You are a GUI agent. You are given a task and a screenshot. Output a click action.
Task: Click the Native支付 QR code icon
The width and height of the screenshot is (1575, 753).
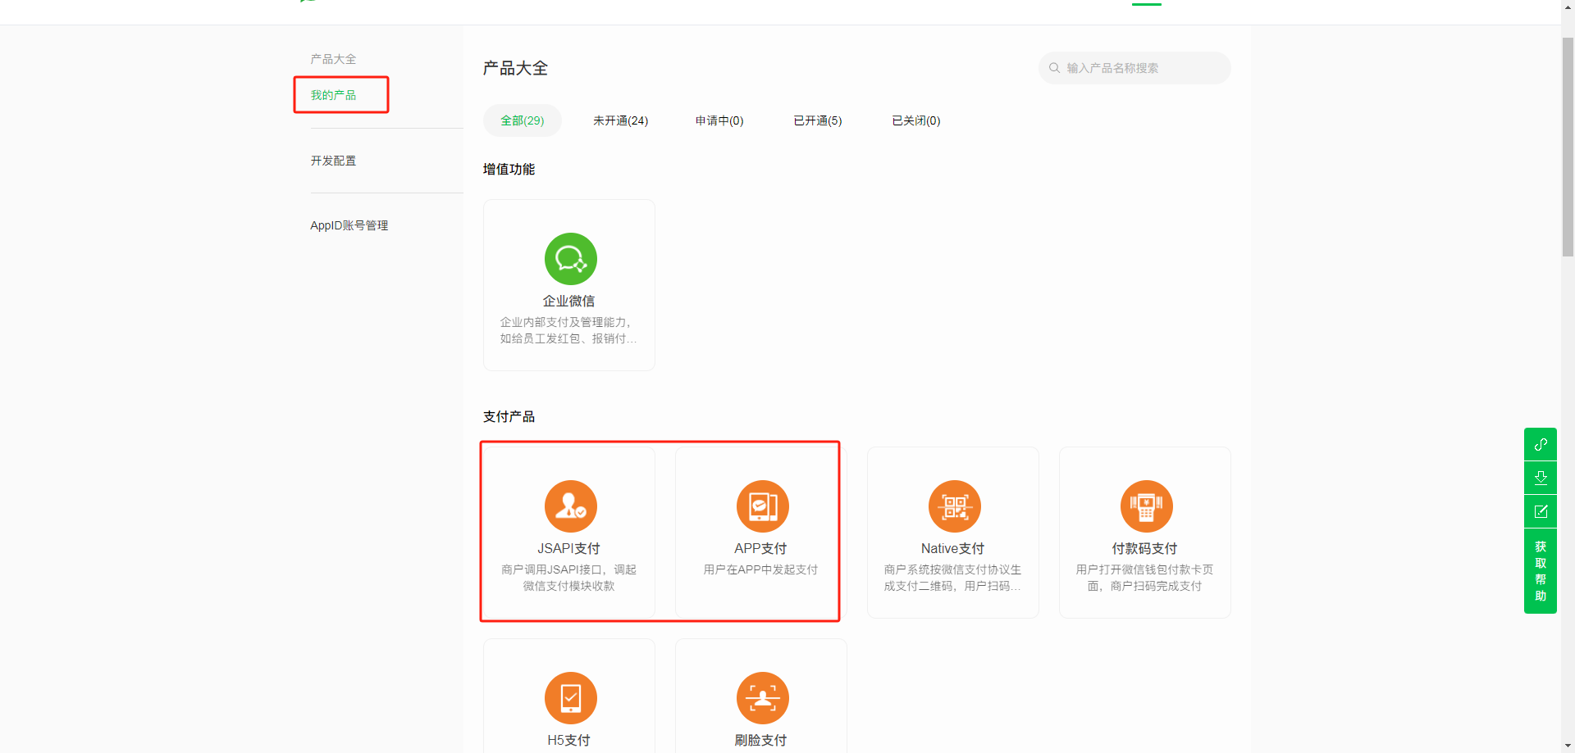click(x=954, y=506)
